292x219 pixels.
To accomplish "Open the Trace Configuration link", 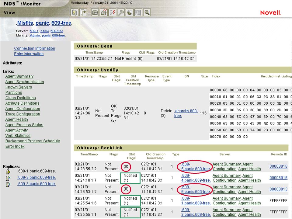I will pyautogui.click(x=23, y=114).
